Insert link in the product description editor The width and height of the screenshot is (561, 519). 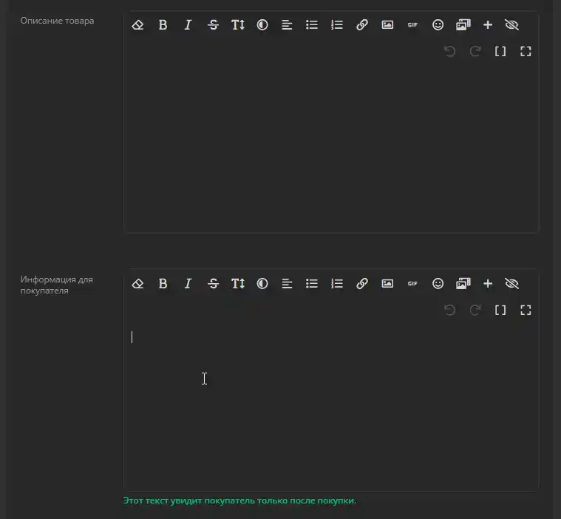coord(362,25)
